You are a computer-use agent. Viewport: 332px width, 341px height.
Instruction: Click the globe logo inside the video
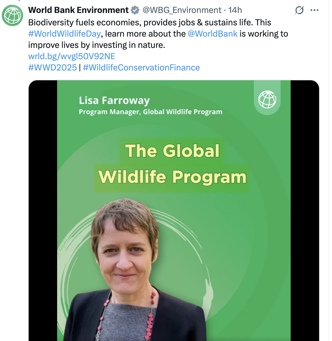click(x=267, y=99)
